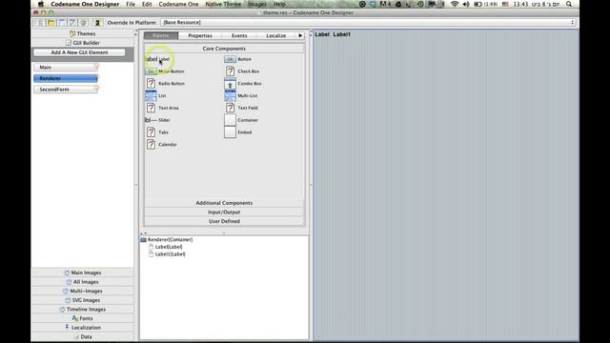Select Label[Label] in the component tree
This screenshot has height=343, width=610.
(165, 247)
